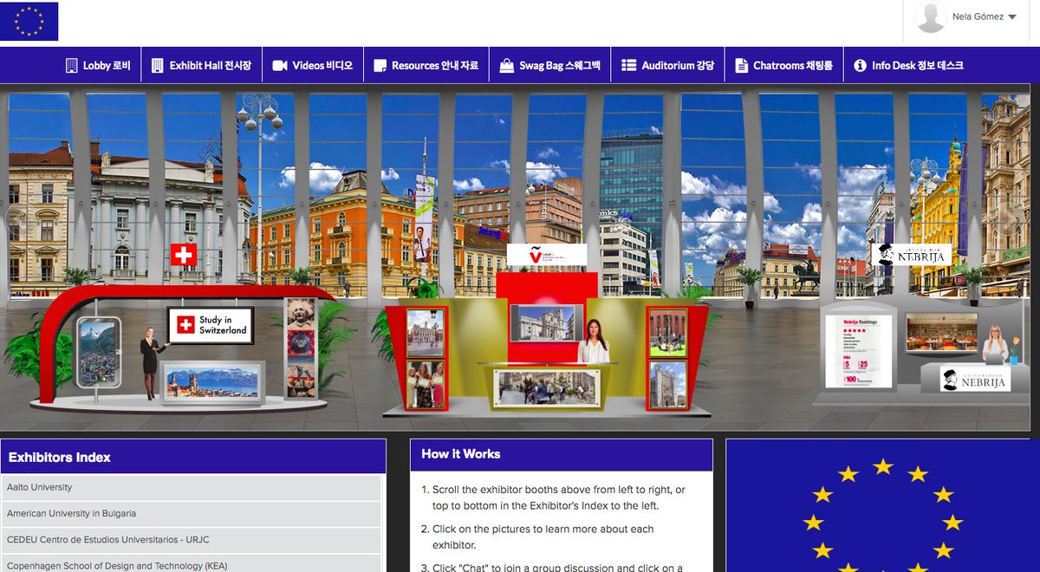Screen dimensions: 1040x572
Task: Click the Info Desk info icon
Action: pos(860,65)
